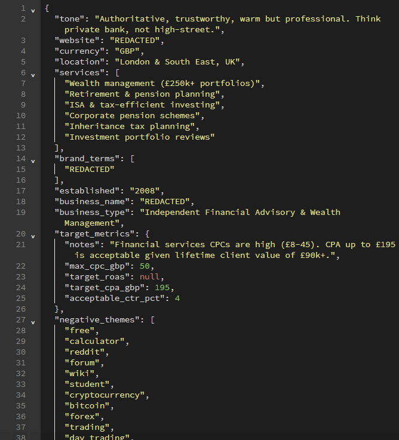Screen dimensions: 399x440
Task: Collapse the "target_metrics" object
Action: [x=33, y=234]
